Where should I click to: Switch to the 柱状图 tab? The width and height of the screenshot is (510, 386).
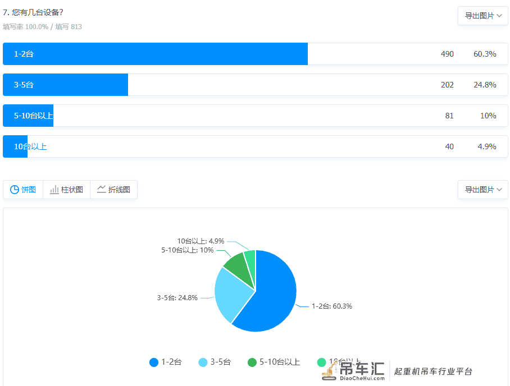[66, 190]
